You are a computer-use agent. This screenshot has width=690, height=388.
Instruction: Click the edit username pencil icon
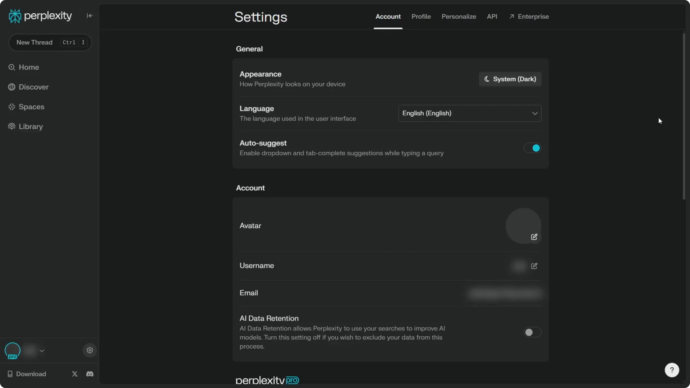534,266
